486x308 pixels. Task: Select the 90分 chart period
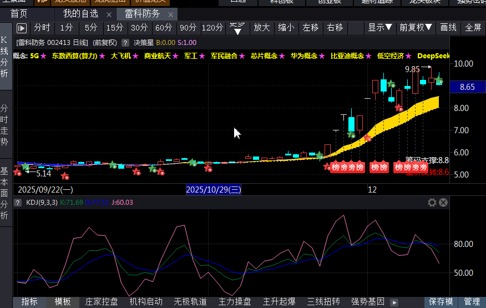[x=188, y=28]
